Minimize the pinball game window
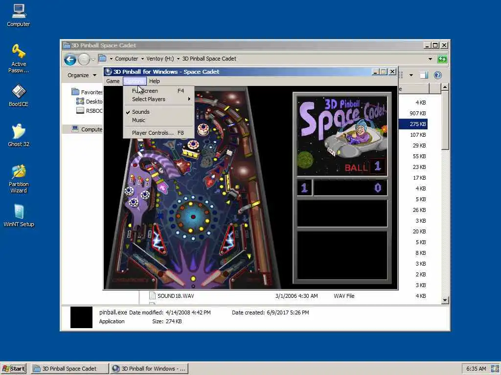The image size is (501, 375). [x=375, y=72]
